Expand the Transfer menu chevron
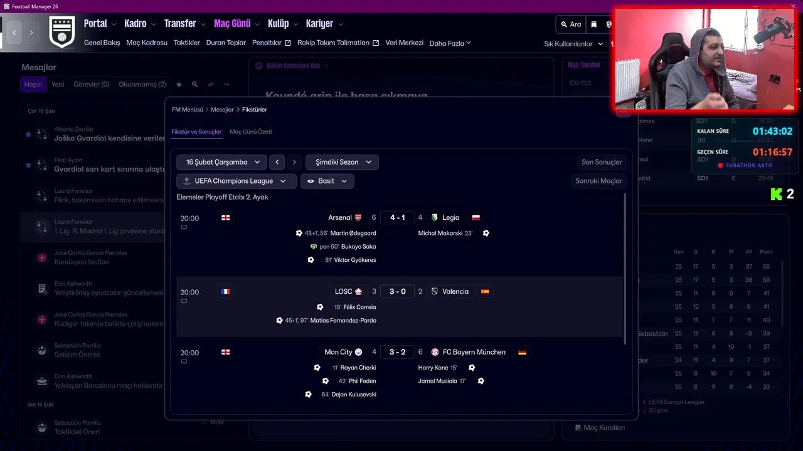 pos(203,24)
